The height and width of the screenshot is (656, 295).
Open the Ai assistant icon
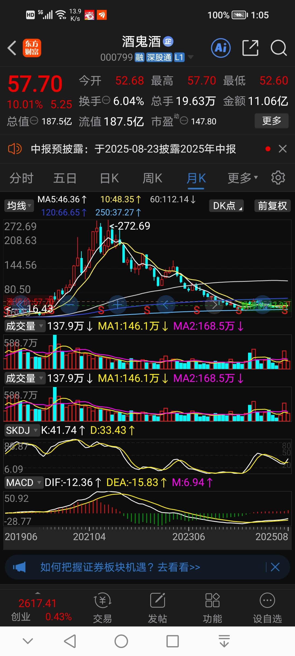tap(221, 48)
